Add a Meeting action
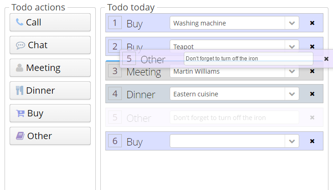The image size is (333, 190). tap(50, 68)
